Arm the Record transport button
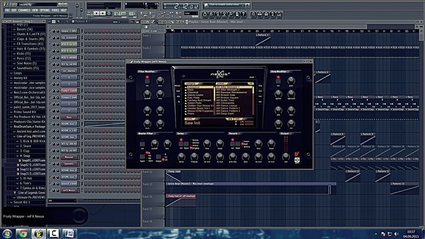Screen dimensions: 425x239 (109, 13)
